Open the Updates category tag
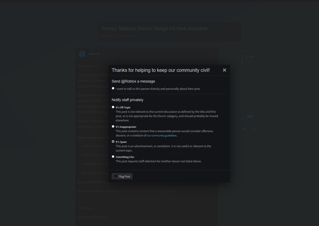The width and height of the screenshot is (319, 226). [107, 35]
